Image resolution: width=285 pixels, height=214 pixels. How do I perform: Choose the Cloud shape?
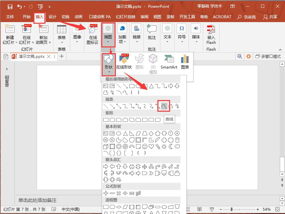click(177, 146)
